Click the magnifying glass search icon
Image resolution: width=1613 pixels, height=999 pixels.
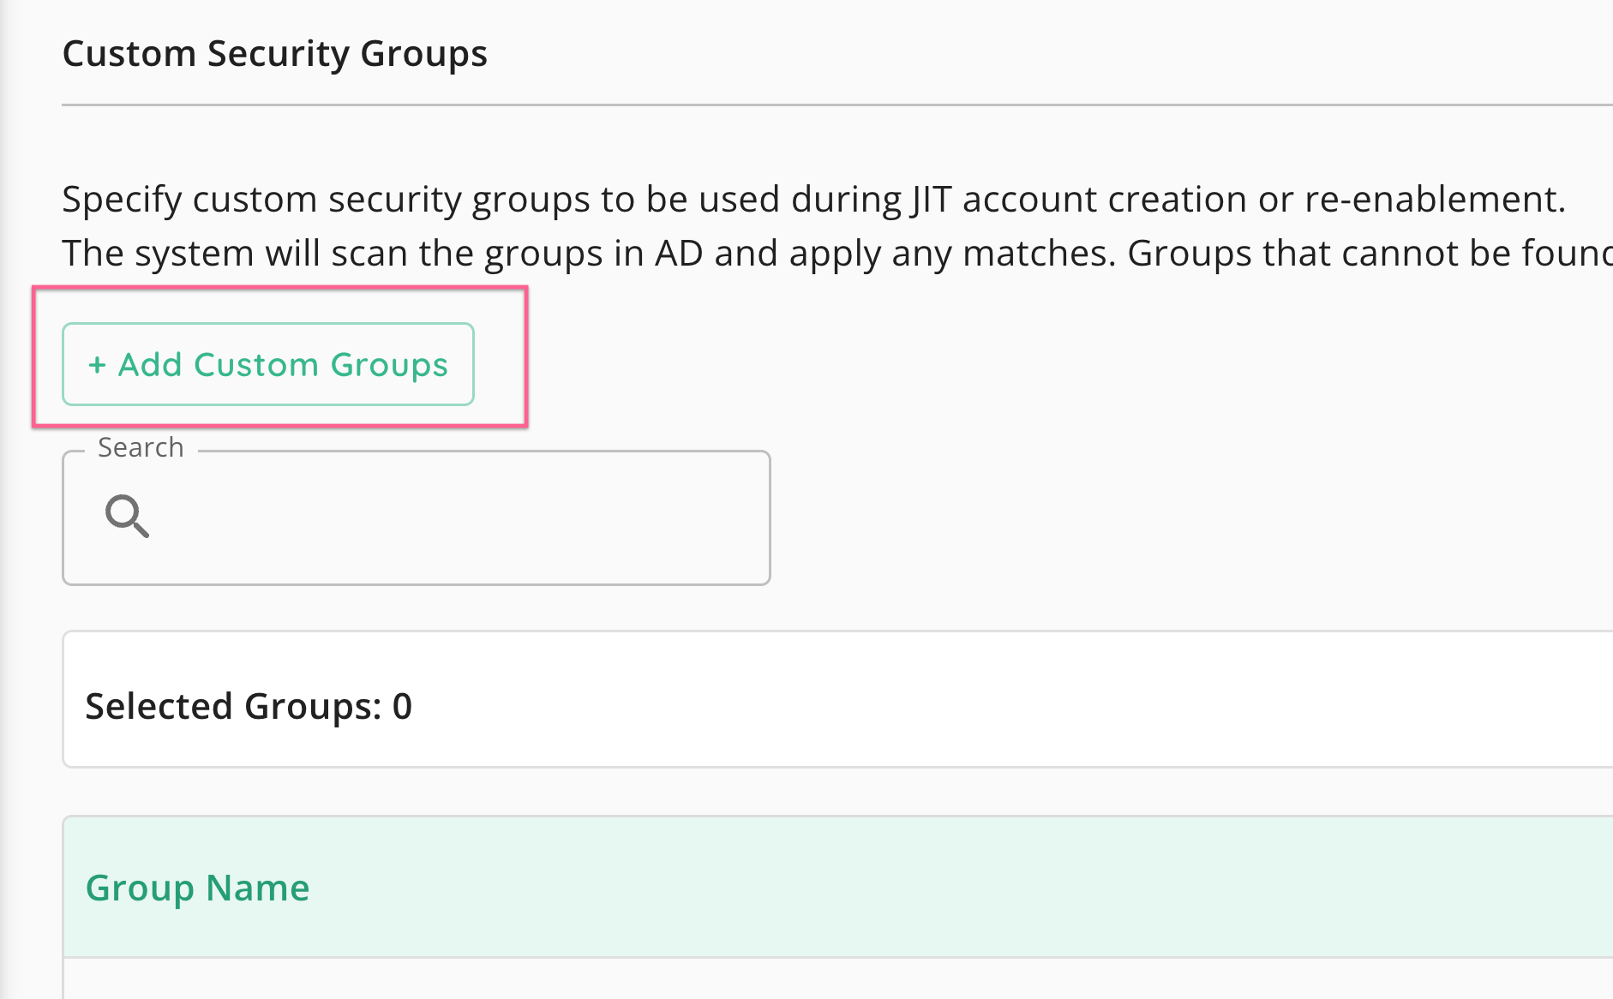(127, 516)
